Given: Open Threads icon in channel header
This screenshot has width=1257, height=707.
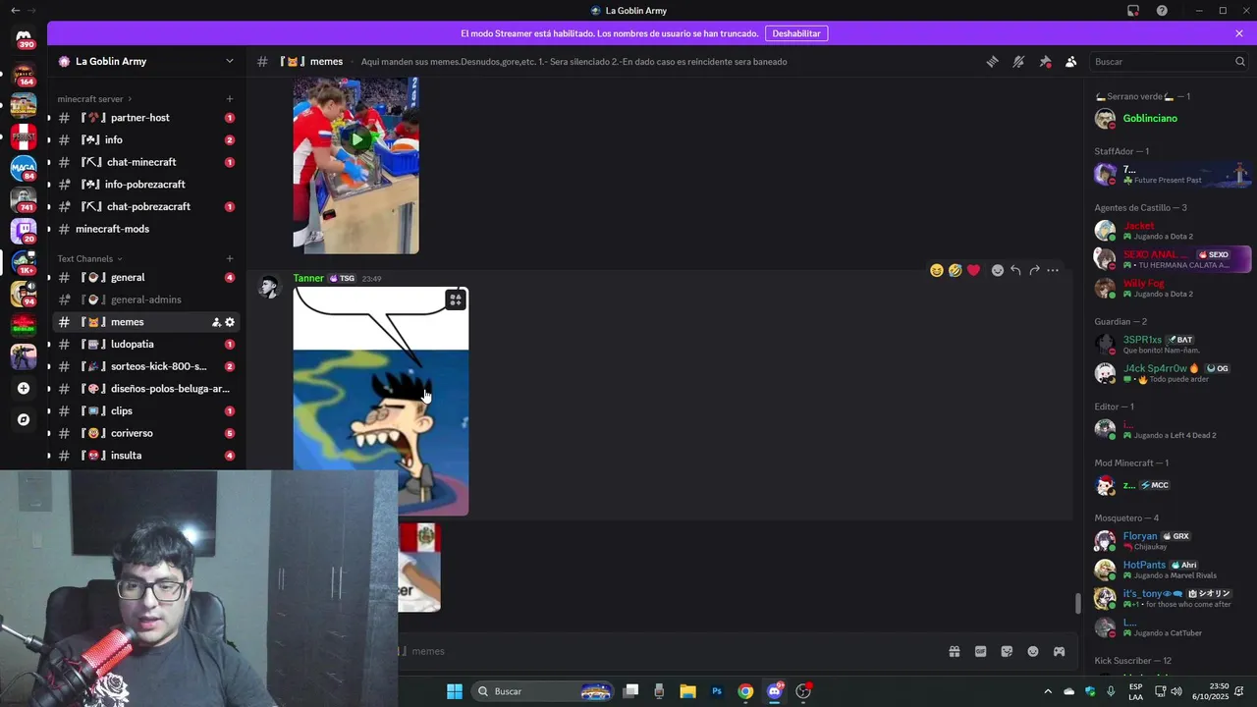Looking at the screenshot, I should tap(992, 61).
